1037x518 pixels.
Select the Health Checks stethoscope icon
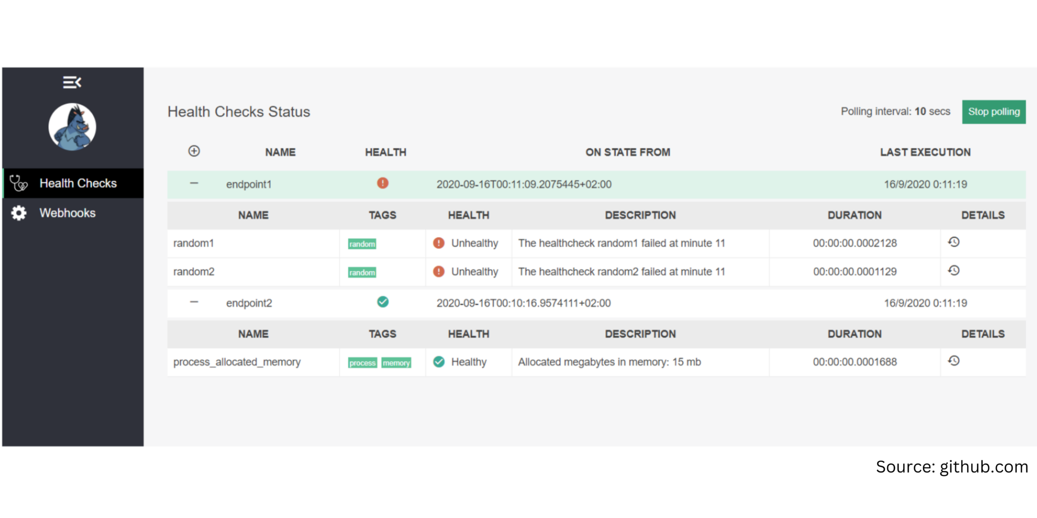pyautogui.click(x=19, y=183)
